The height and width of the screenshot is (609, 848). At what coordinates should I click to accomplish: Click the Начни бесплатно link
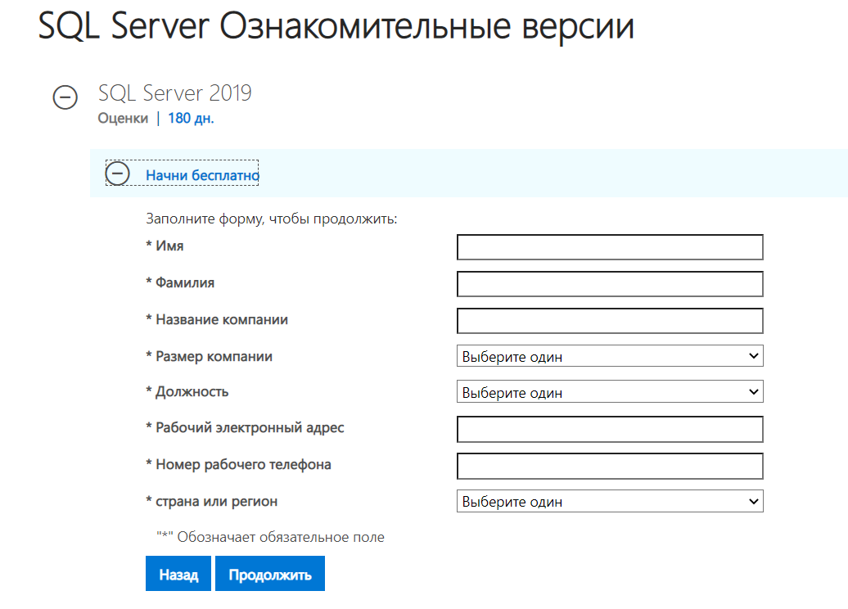(202, 175)
